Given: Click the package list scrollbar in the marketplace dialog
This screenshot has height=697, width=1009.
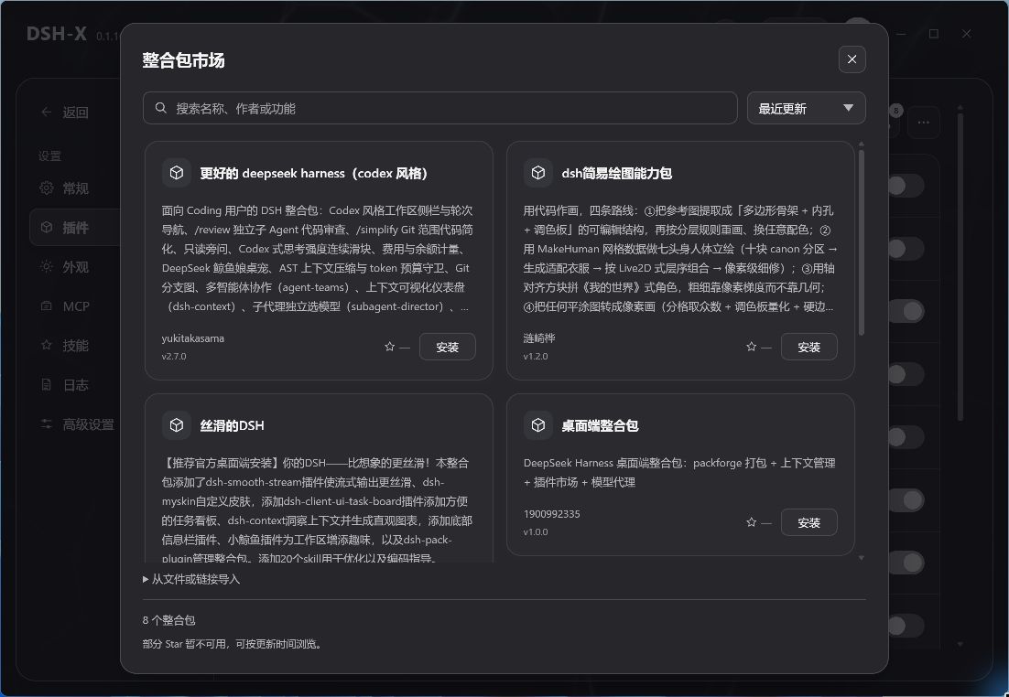Looking at the screenshot, I should (861, 241).
